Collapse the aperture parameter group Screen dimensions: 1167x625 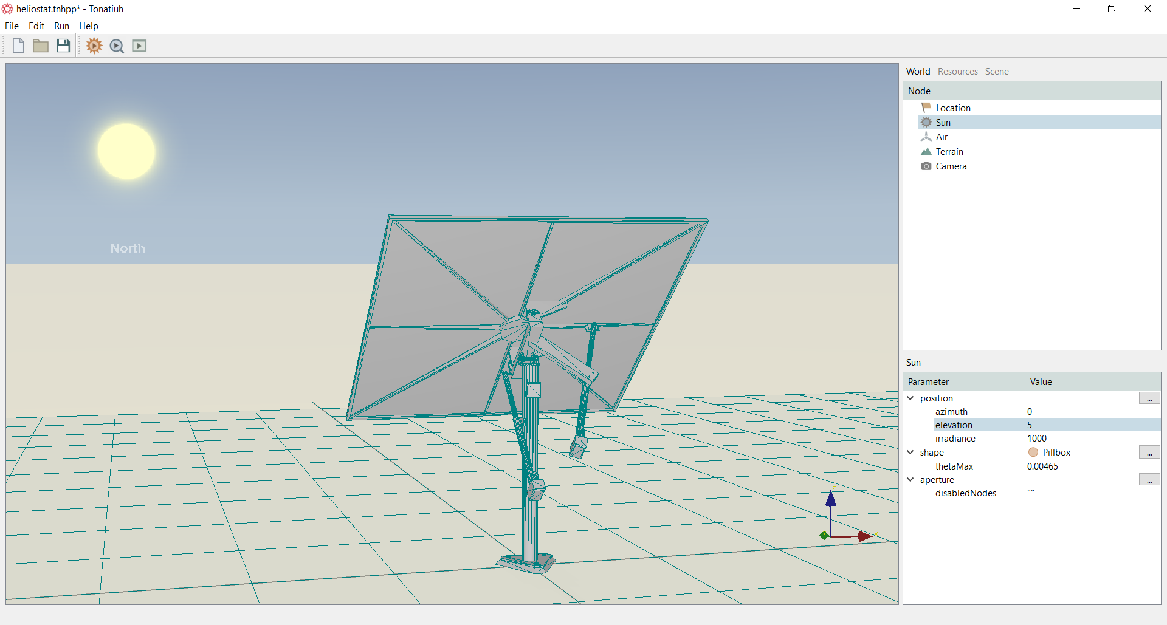pyautogui.click(x=911, y=479)
